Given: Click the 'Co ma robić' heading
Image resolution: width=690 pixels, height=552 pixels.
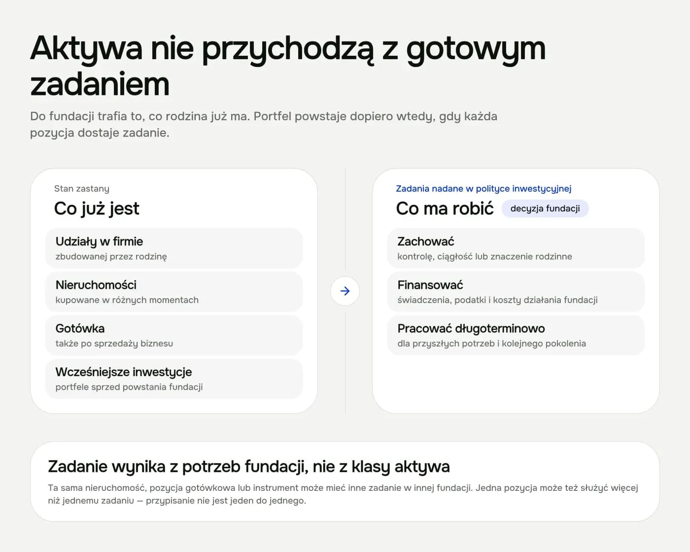Looking at the screenshot, I should (445, 208).
